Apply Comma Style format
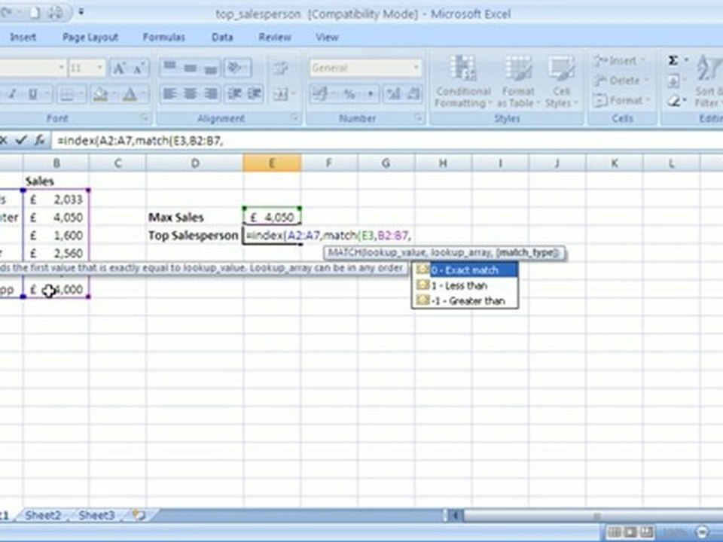 370,95
